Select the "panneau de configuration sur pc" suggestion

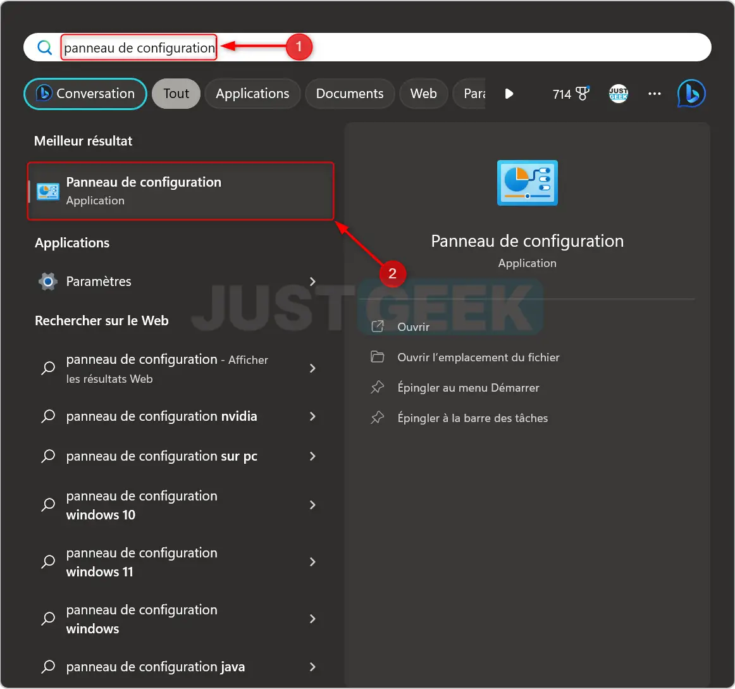(180, 456)
